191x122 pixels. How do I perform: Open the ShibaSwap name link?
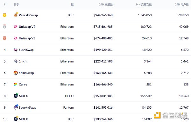point(26,73)
